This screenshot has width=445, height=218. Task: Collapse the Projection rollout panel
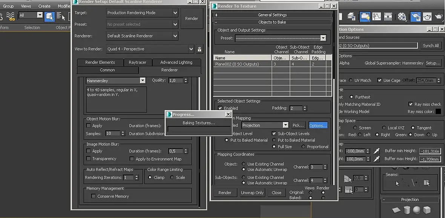point(410,200)
